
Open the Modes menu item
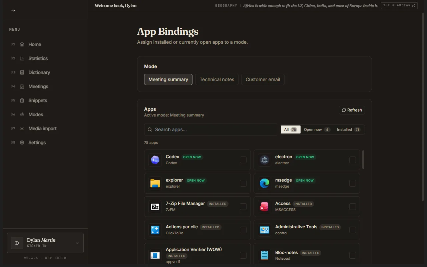pos(45,114)
